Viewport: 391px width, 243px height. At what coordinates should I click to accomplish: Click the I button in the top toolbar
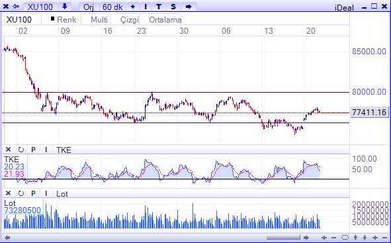(x=146, y=7)
